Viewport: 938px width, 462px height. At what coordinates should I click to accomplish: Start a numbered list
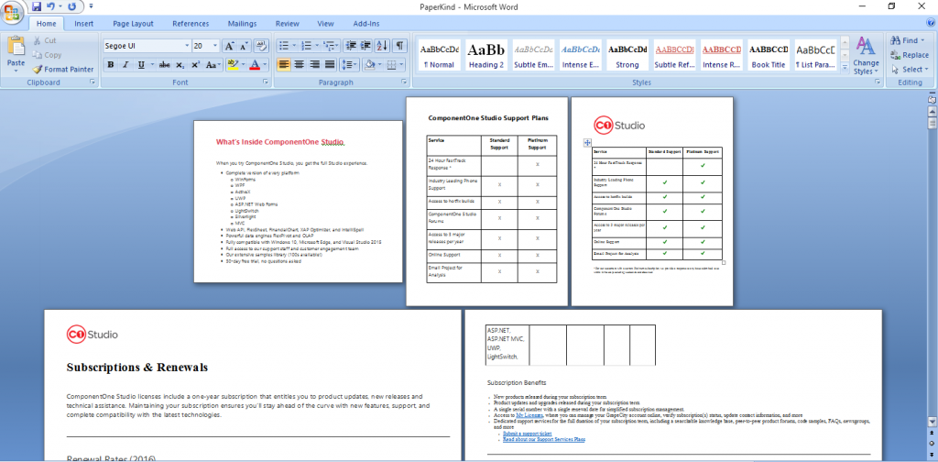pyautogui.click(x=306, y=46)
